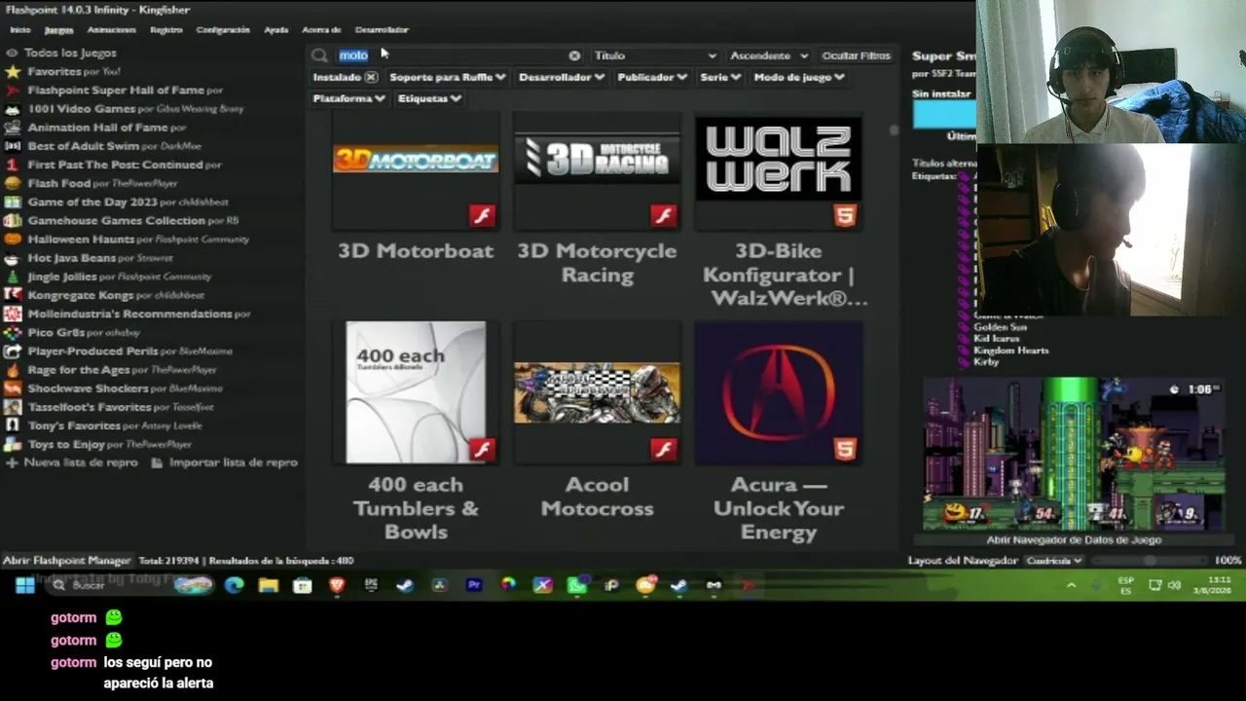Open Microsoft Edge from the taskbar
This screenshot has width=1246, height=701.
(234, 585)
